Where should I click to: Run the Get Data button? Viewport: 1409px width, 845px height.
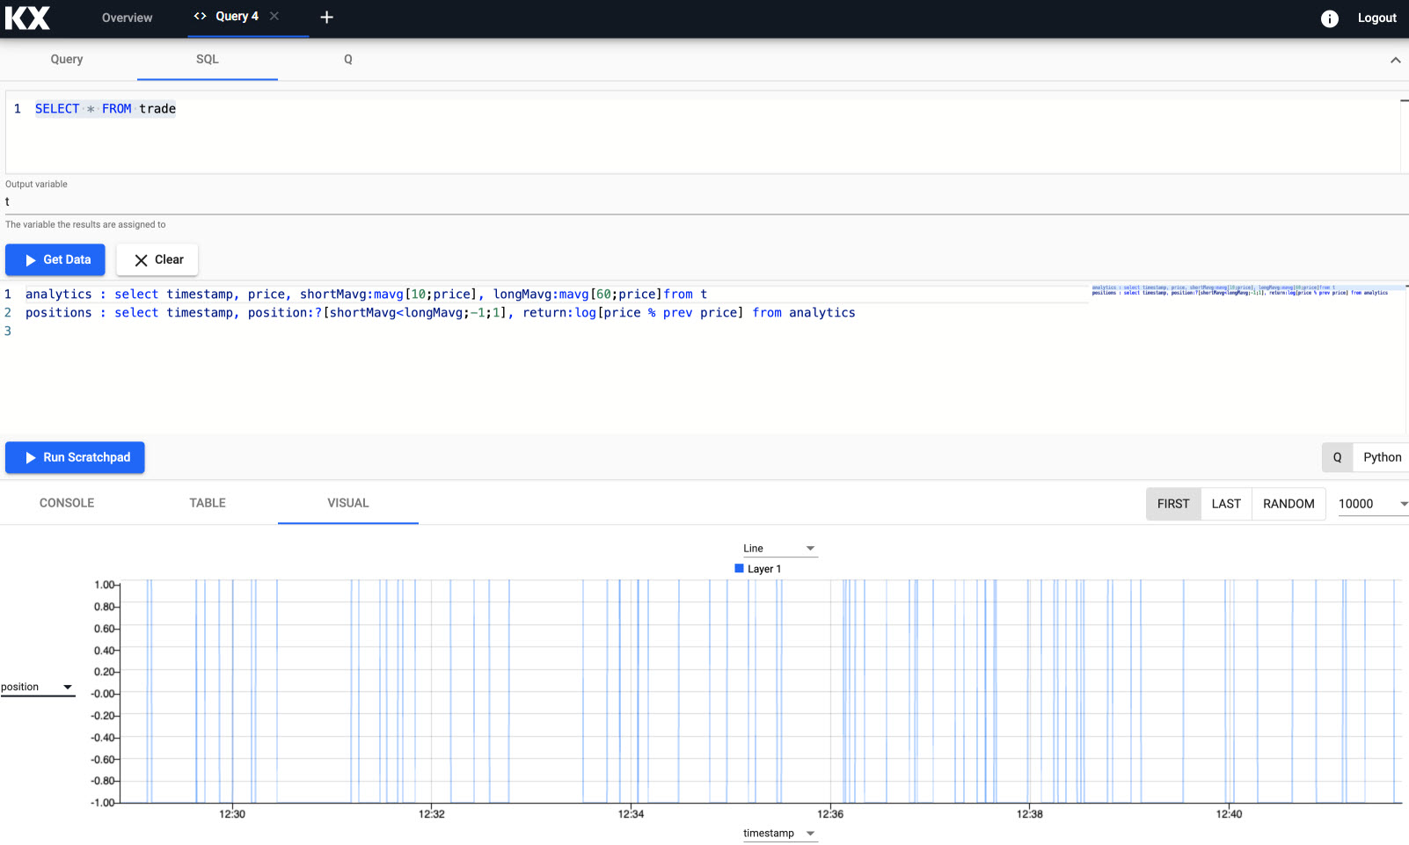(x=55, y=259)
